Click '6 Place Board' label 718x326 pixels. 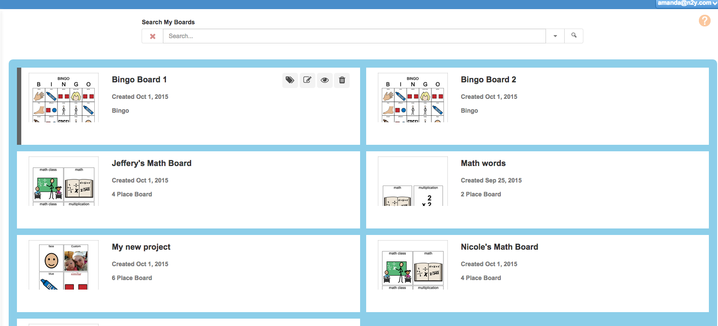click(x=132, y=278)
